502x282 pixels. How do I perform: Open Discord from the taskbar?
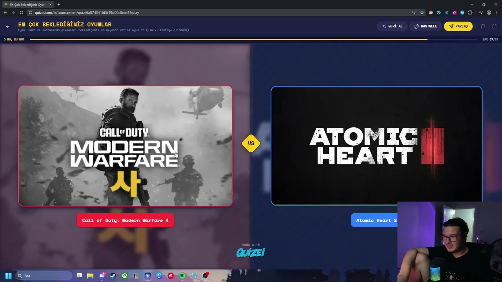tap(102, 276)
